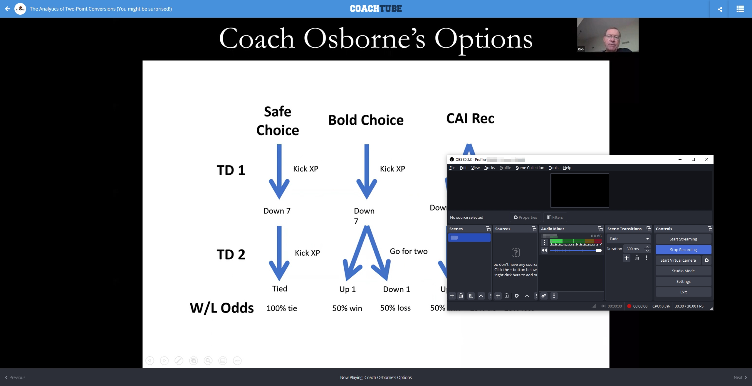
Task: Click the Filters tab in OBS
Action: 554,217
